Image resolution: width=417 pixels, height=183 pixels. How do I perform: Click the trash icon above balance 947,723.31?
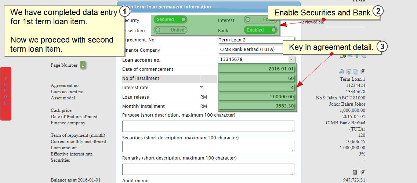tap(355, 172)
